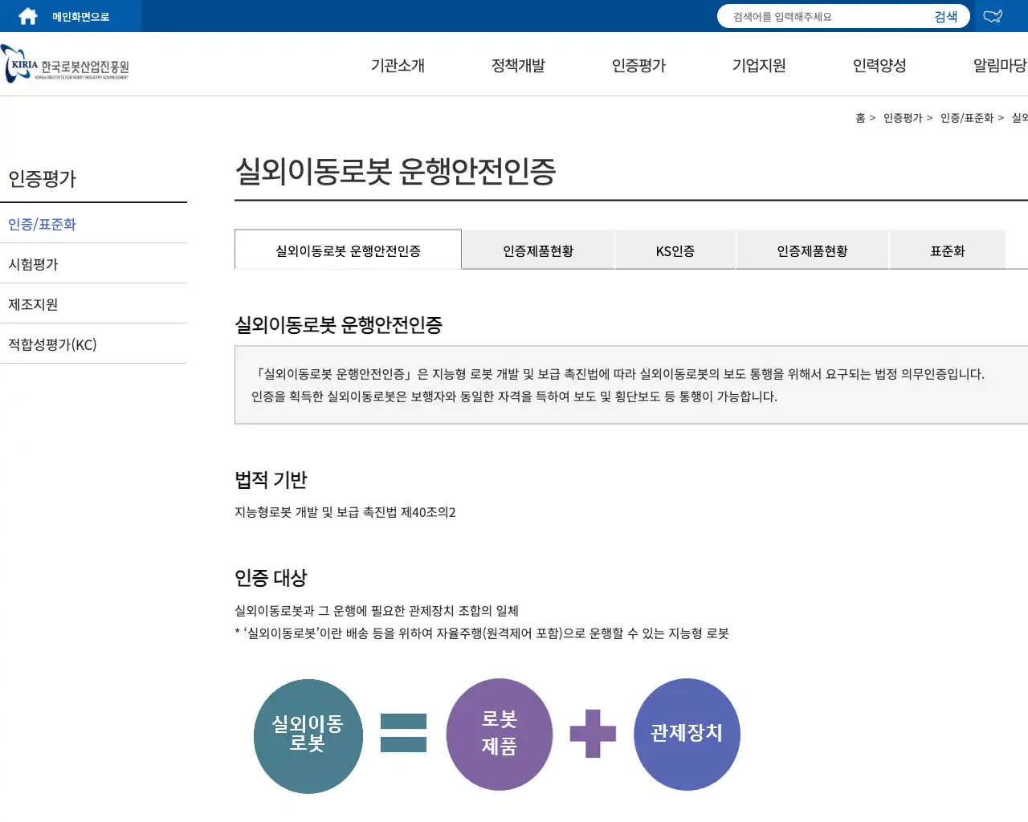Select the KIRIA 한국로봇산업진흥원 logo

click(x=64, y=64)
